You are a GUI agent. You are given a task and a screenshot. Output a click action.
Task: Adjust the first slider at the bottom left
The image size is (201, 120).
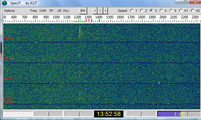[x=48, y=114]
